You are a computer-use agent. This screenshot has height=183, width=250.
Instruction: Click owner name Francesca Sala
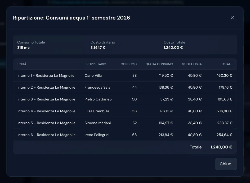[97, 88]
